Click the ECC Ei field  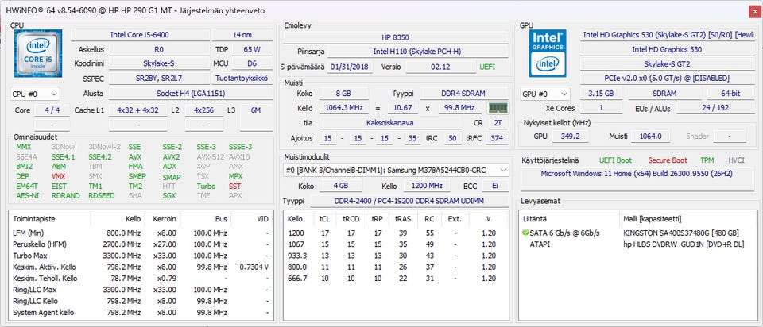tap(494, 186)
